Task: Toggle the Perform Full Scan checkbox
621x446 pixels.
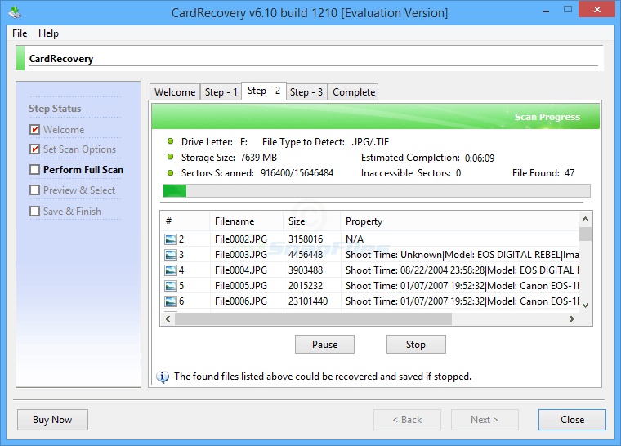Action: point(35,170)
